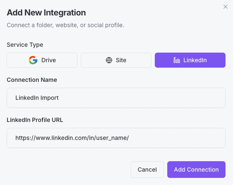The image size is (233, 185).
Task: Click the Add New Integration heading
Action: coord(46,13)
